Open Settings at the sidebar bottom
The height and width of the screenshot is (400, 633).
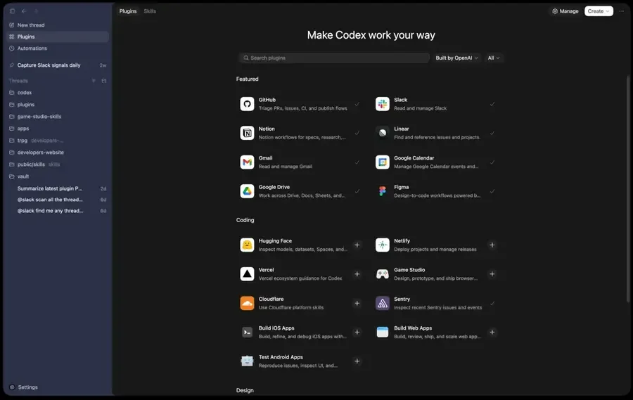(27, 387)
